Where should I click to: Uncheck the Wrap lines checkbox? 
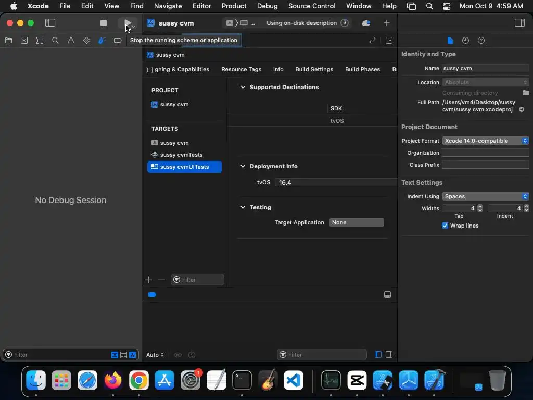pos(445,226)
